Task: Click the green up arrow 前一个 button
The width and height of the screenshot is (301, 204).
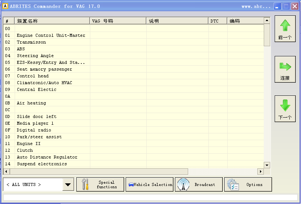Action: point(285,29)
